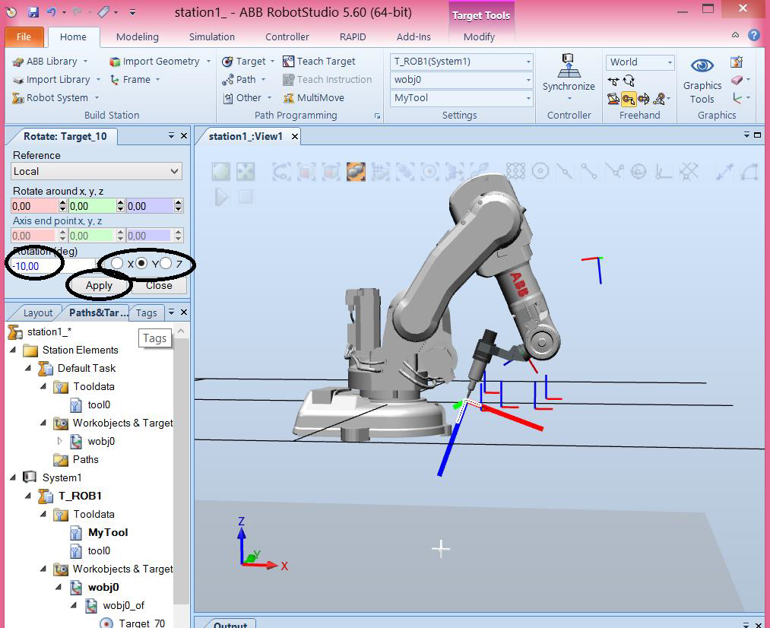
Task: Select the X axis radio button
Action: point(116,264)
